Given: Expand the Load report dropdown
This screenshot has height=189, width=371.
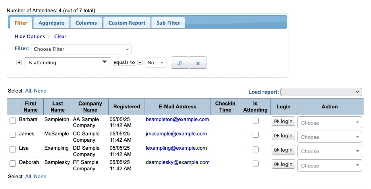Looking at the screenshot, I should click(321, 92).
